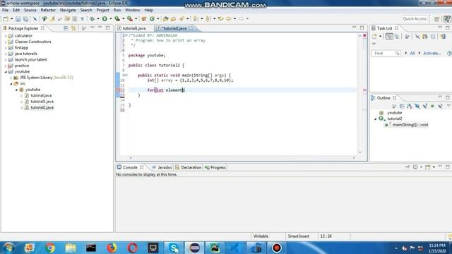Open the Source menu
Viewport: 452px width, 254px height.
[30, 10]
